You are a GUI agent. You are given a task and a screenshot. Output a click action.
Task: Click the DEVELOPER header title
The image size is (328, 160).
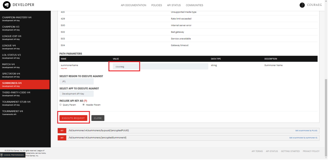[24, 5]
